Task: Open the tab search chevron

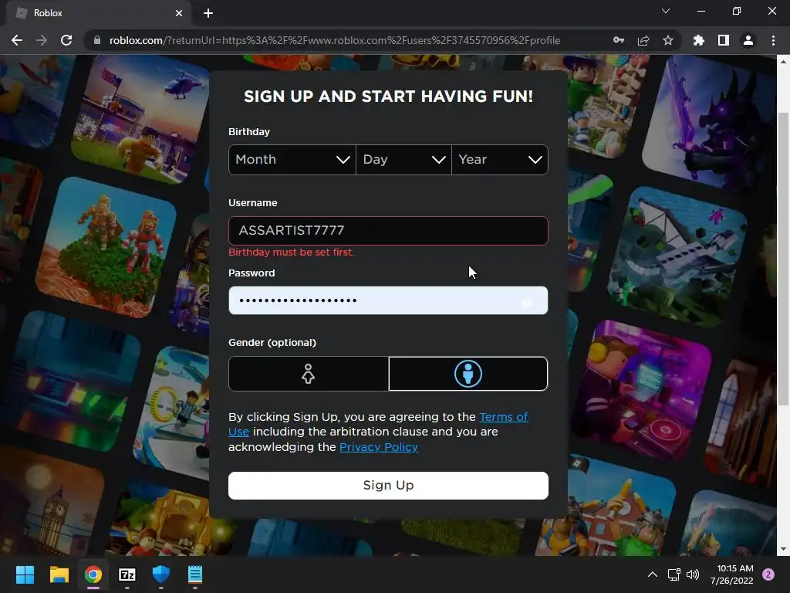Action: click(666, 11)
